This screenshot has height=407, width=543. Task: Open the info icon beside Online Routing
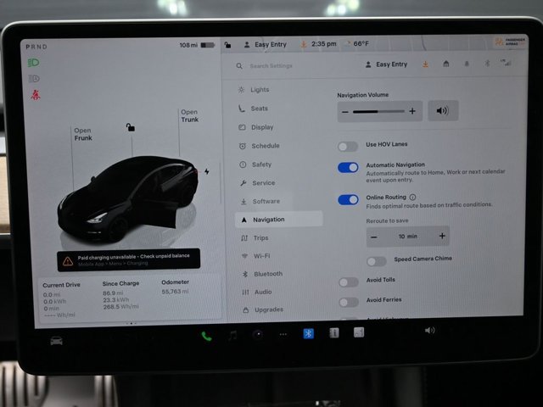click(412, 198)
